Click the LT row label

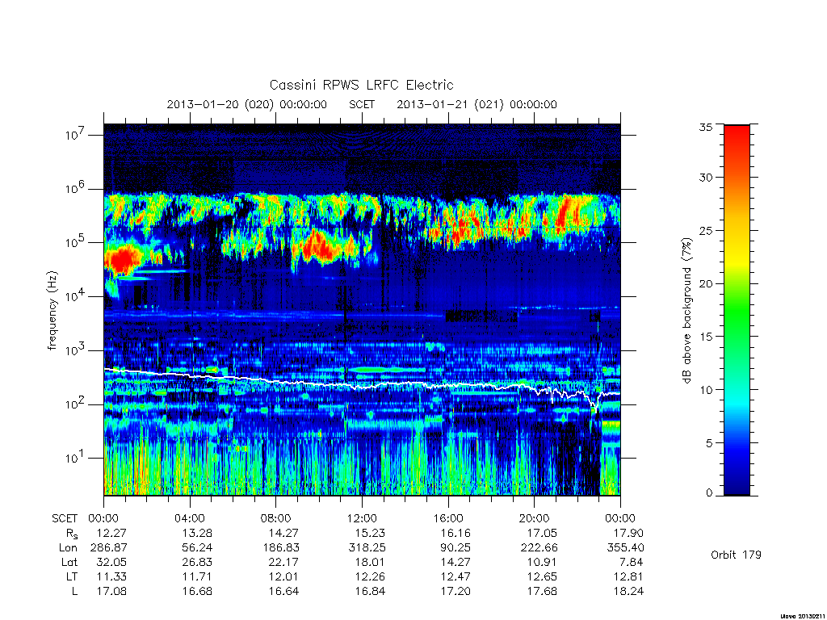coord(72,576)
